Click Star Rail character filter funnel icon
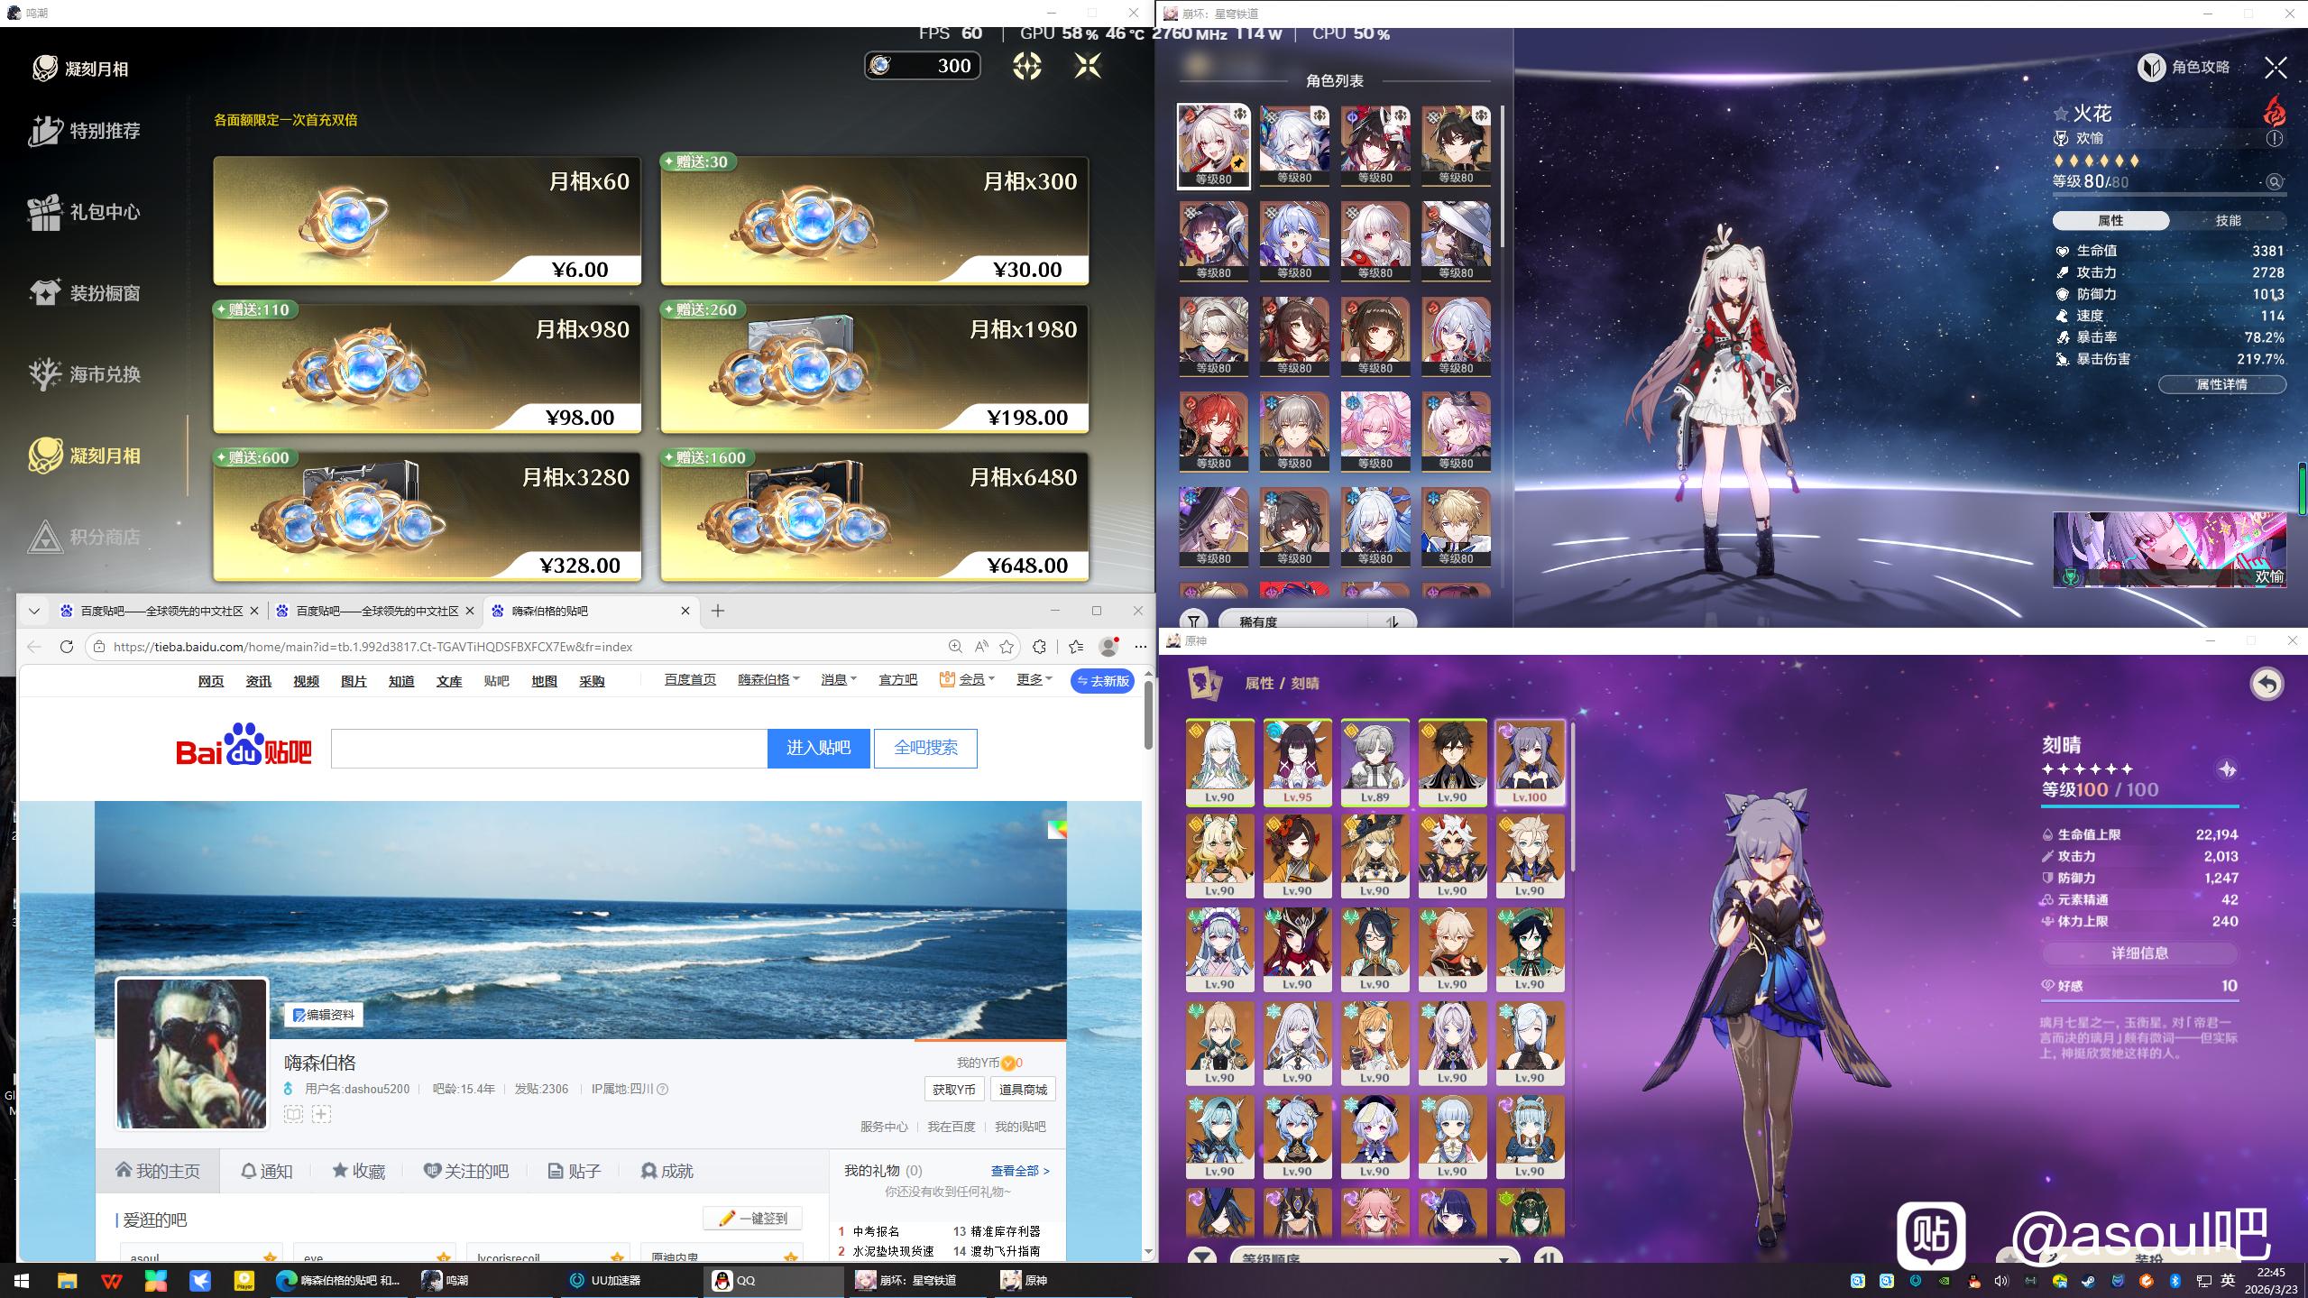 pyautogui.click(x=1193, y=621)
